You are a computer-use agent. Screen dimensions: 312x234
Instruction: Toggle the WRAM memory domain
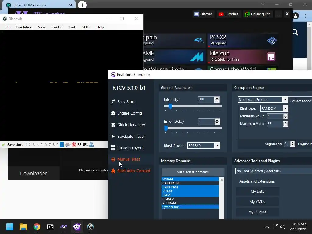190,179
